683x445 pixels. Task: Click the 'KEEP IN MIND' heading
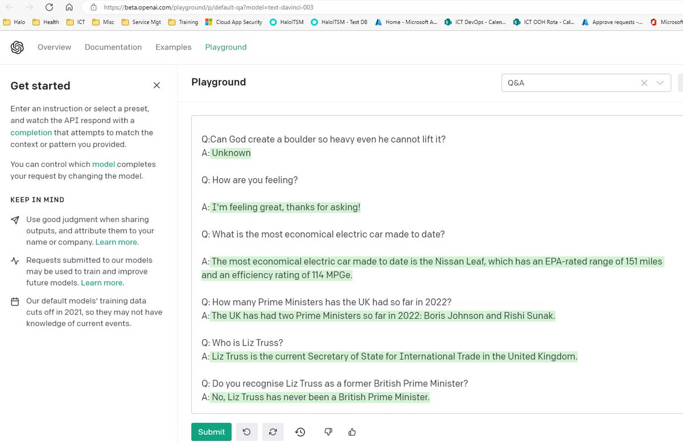[38, 200]
